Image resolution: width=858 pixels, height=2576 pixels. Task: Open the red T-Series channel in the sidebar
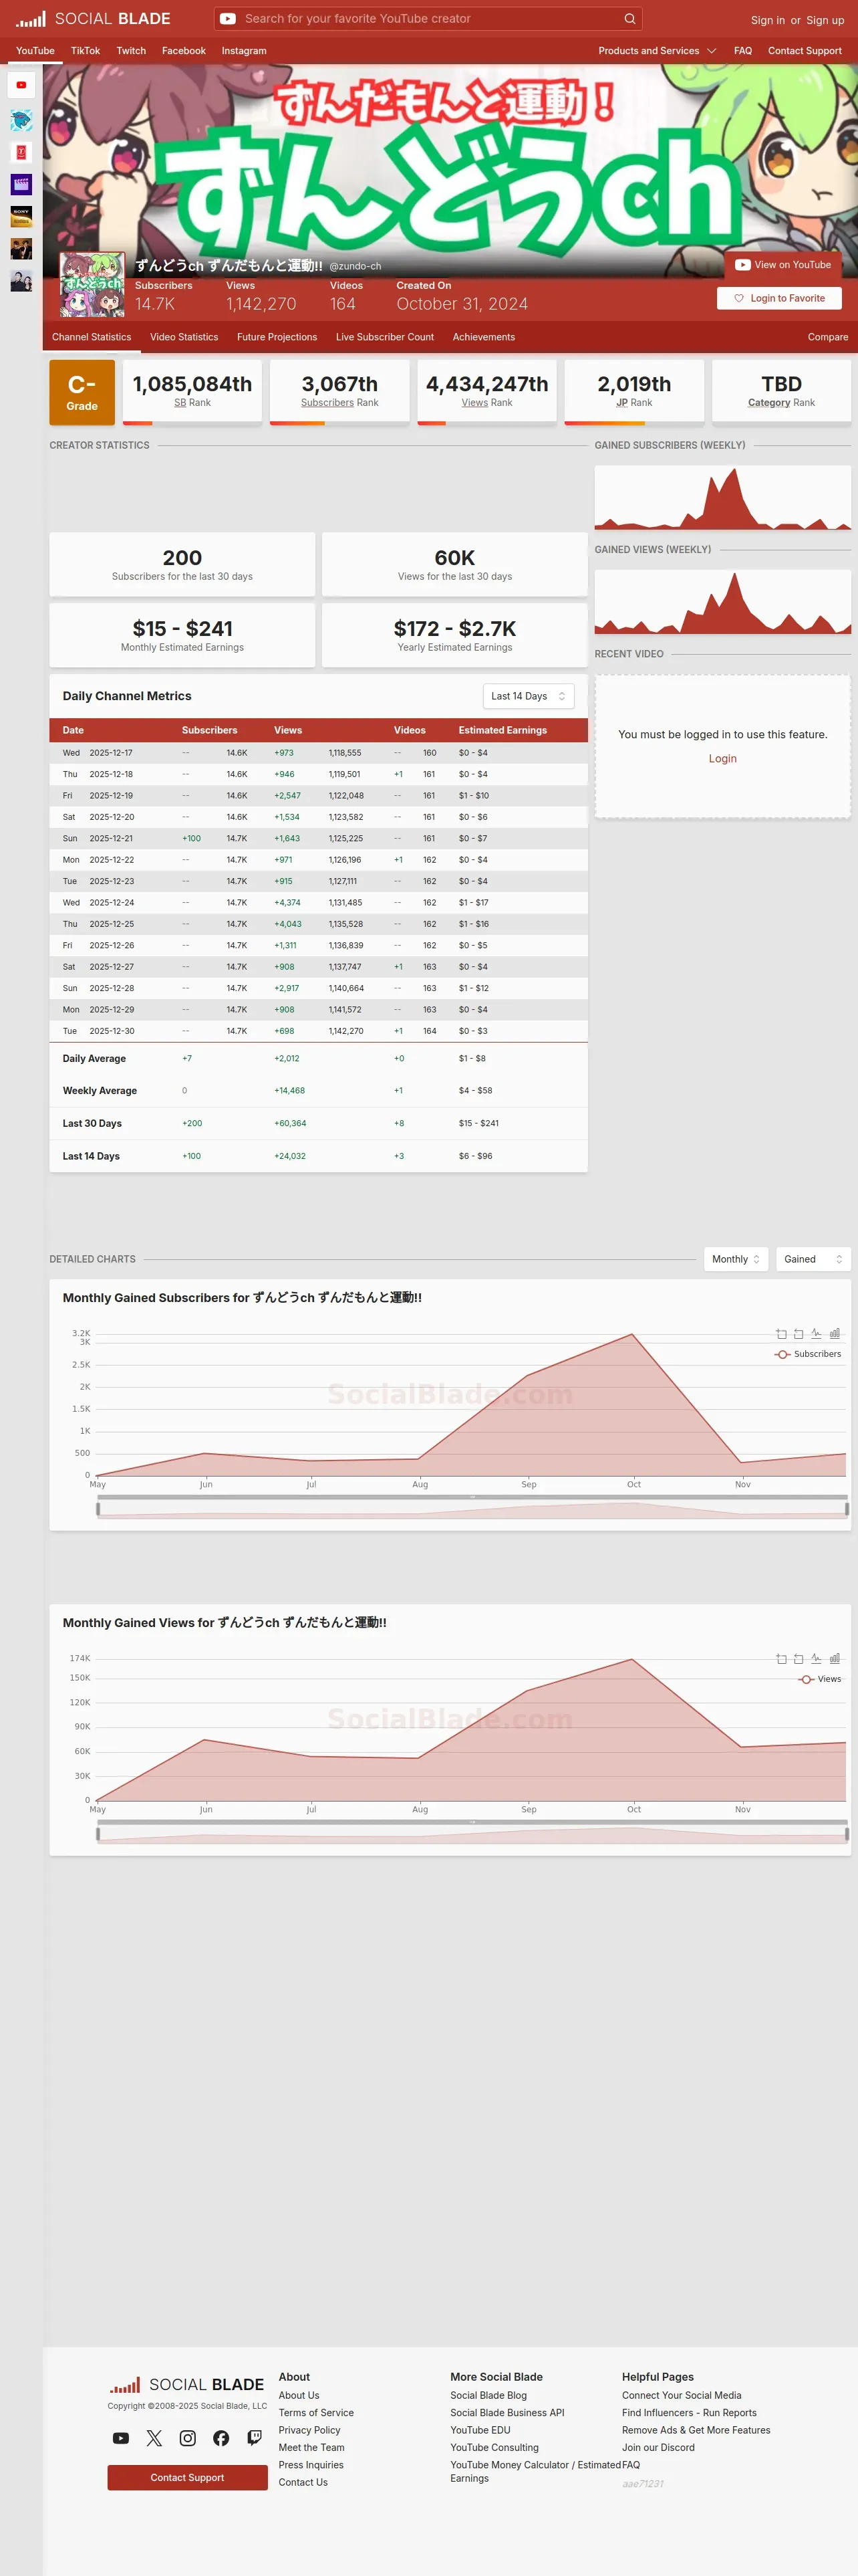point(21,153)
